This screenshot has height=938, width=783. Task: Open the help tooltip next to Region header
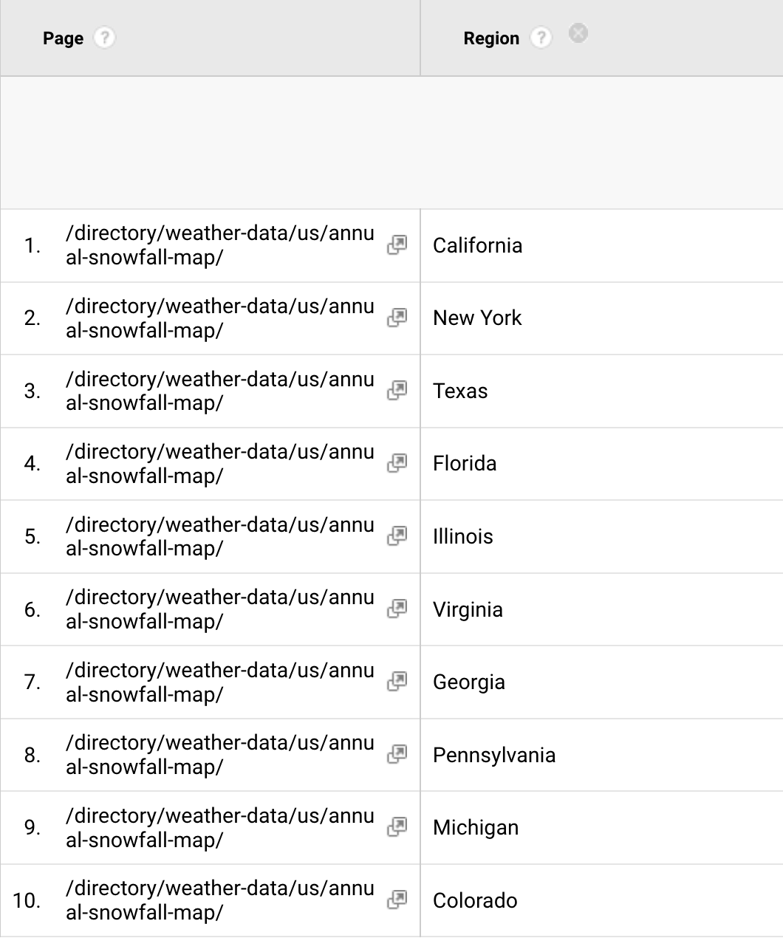coord(540,38)
